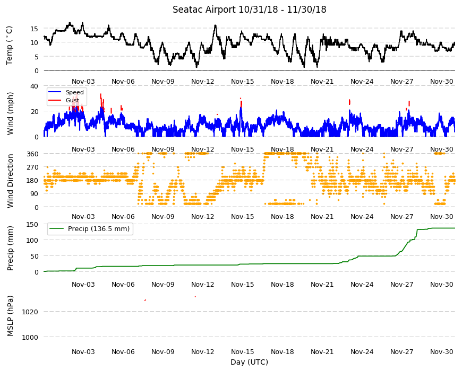Click the 150 tick on precipitation axis
Screen dimensions: 462x371
[33, 225]
